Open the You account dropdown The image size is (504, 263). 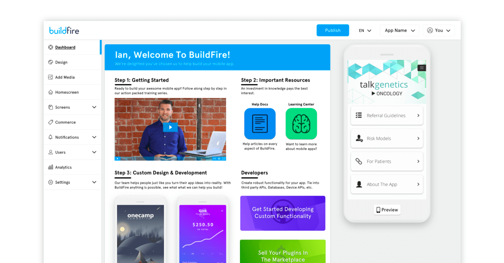[439, 31]
